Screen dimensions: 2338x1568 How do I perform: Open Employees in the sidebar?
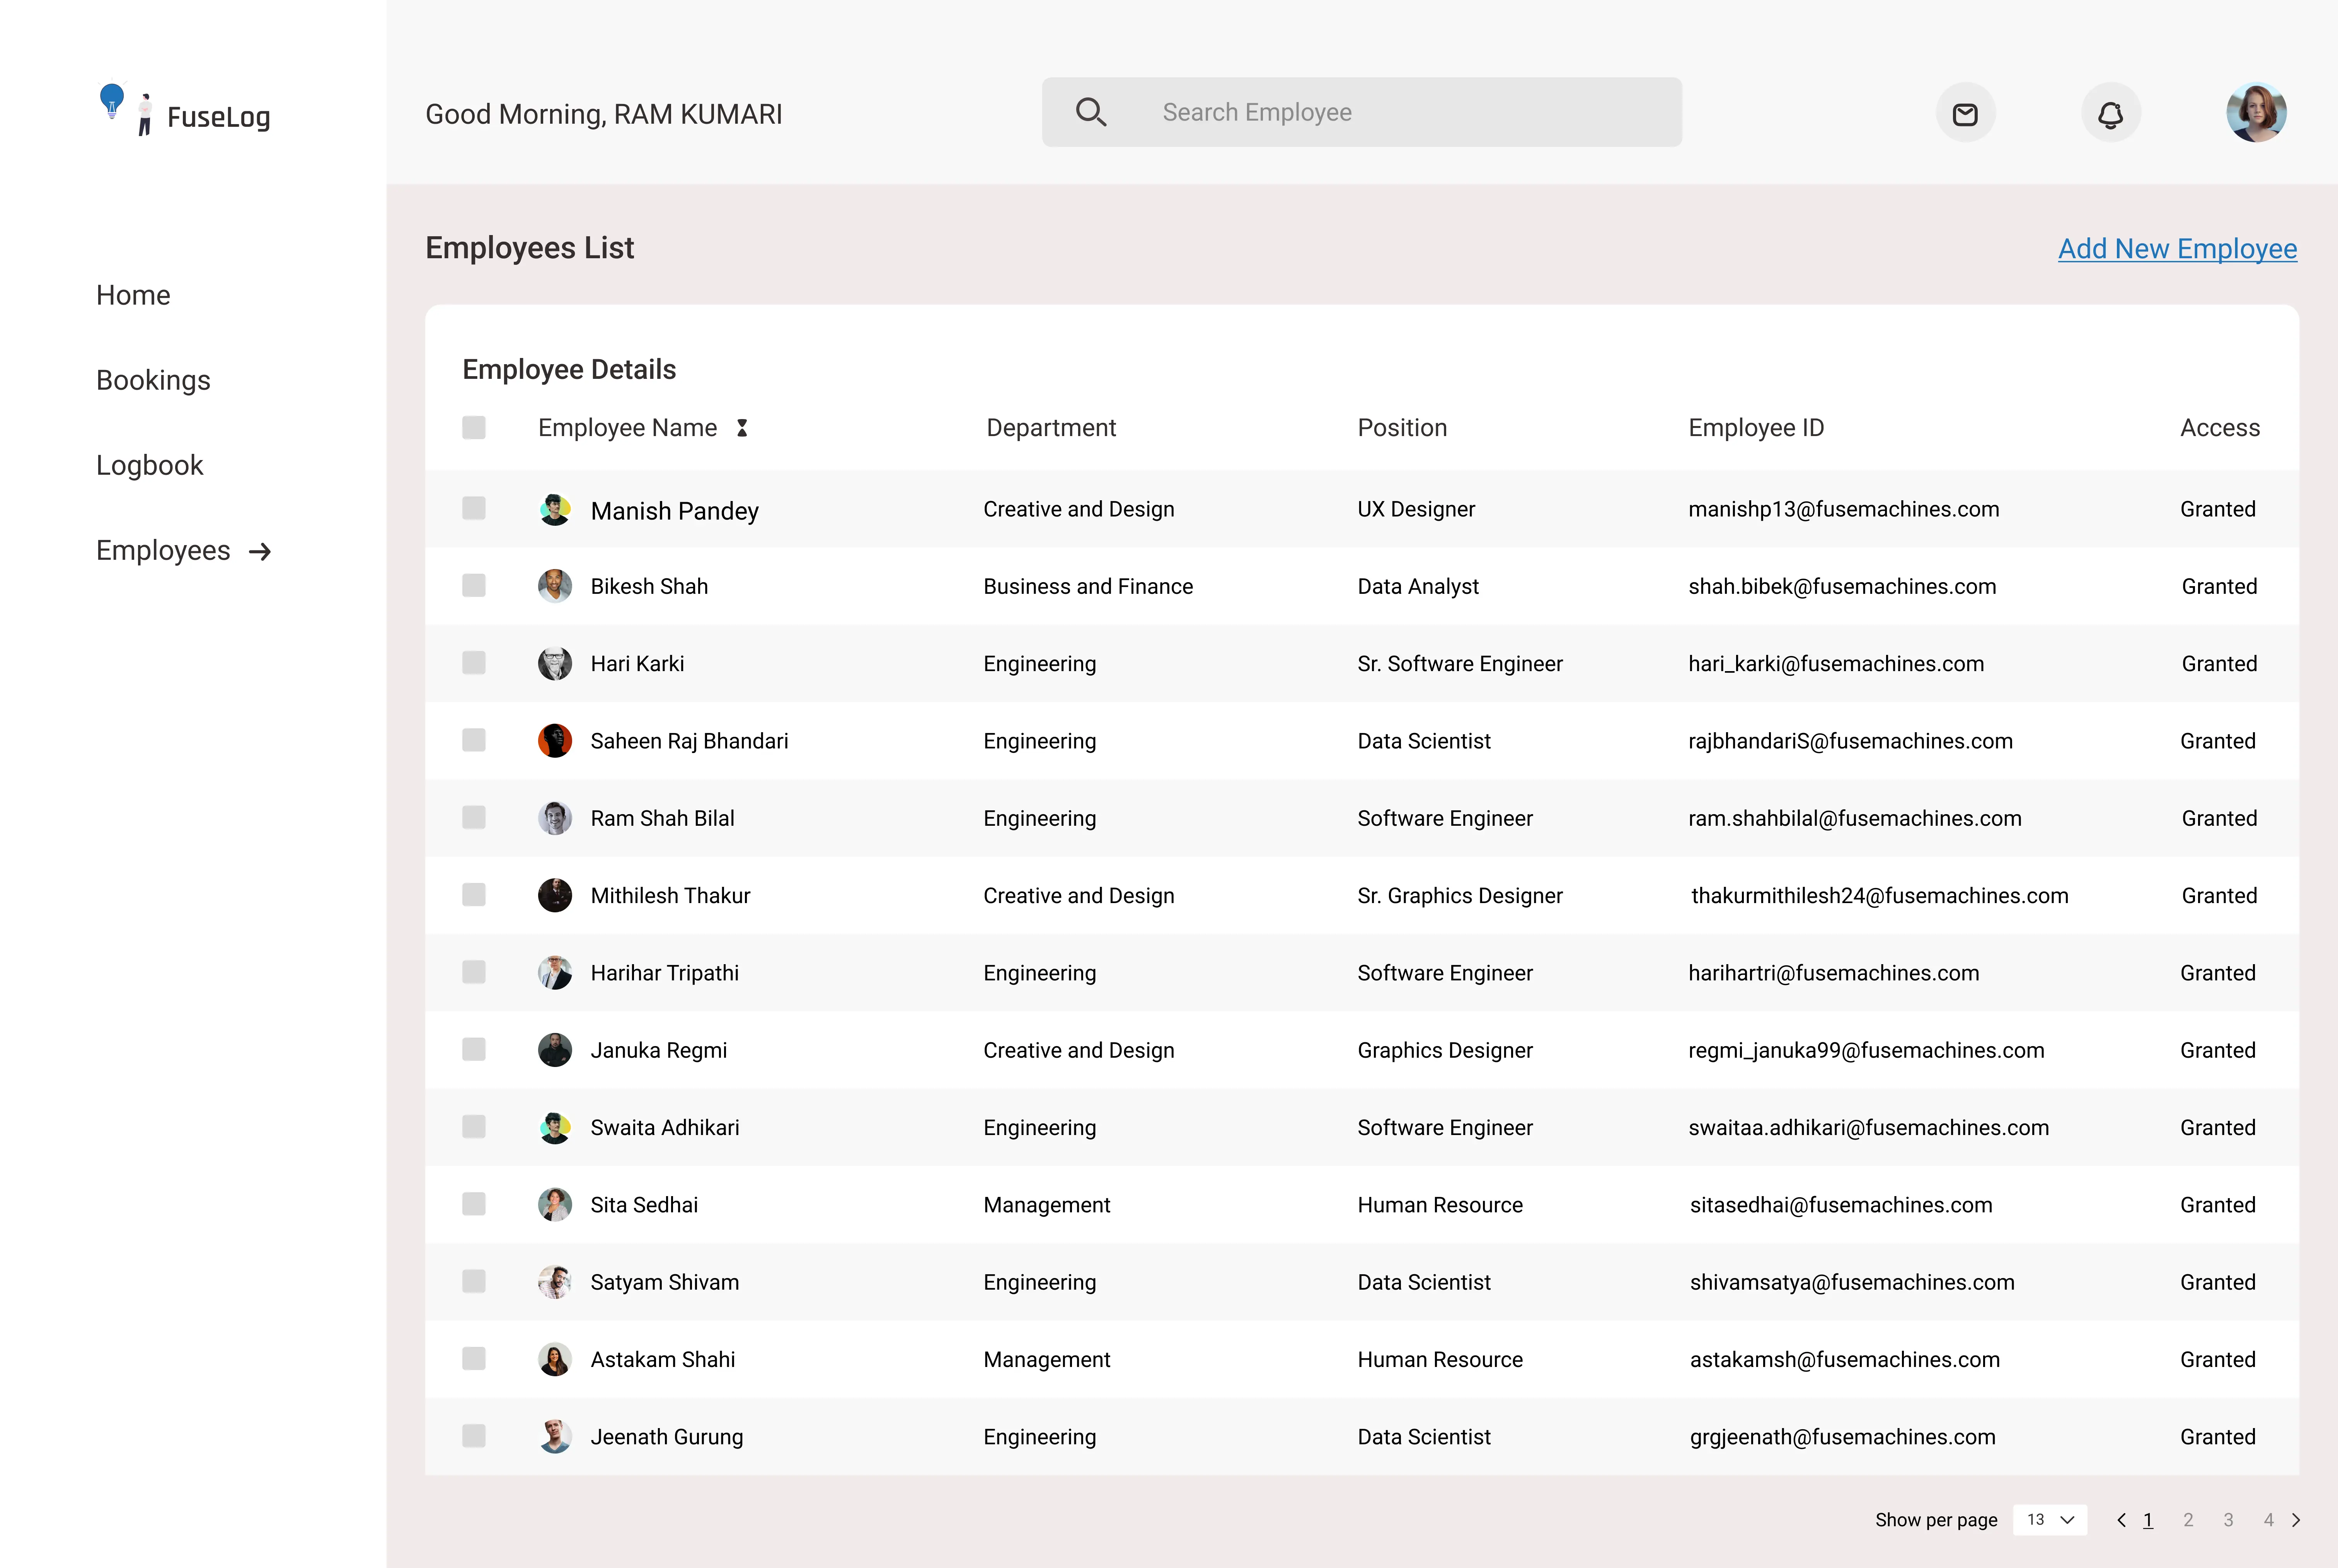(x=163, y=550)
